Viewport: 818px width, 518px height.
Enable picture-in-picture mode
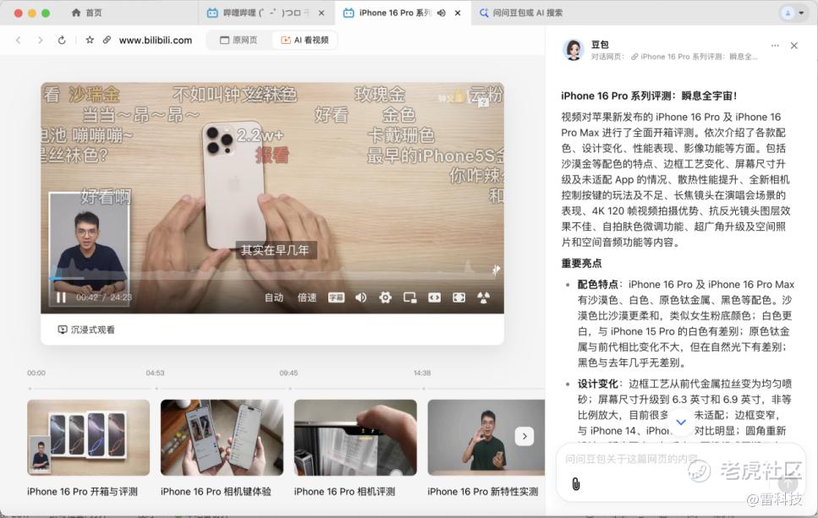409,297
